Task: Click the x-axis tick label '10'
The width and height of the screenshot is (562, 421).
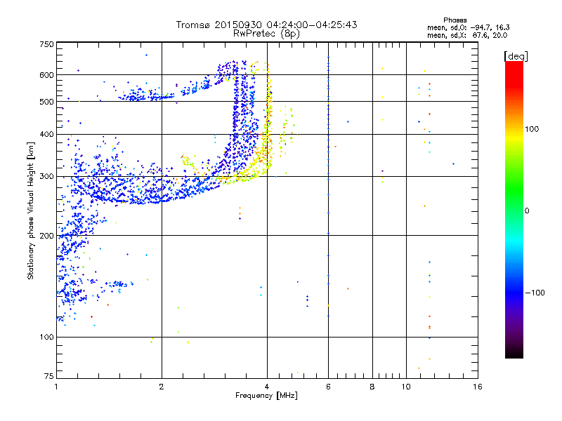Action: click(x=406, y=387)
